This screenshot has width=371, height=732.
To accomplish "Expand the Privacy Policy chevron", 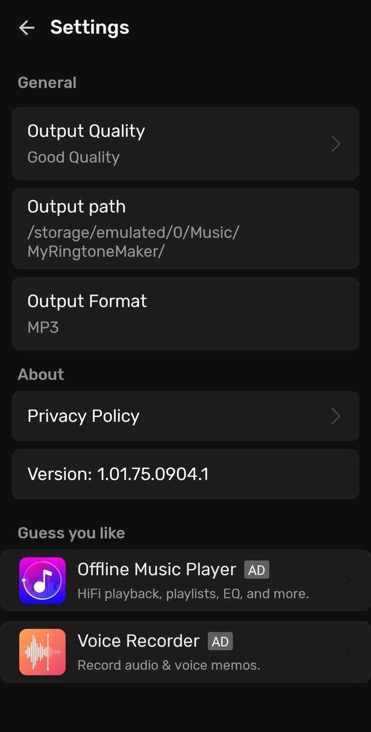I will [335, 416].
